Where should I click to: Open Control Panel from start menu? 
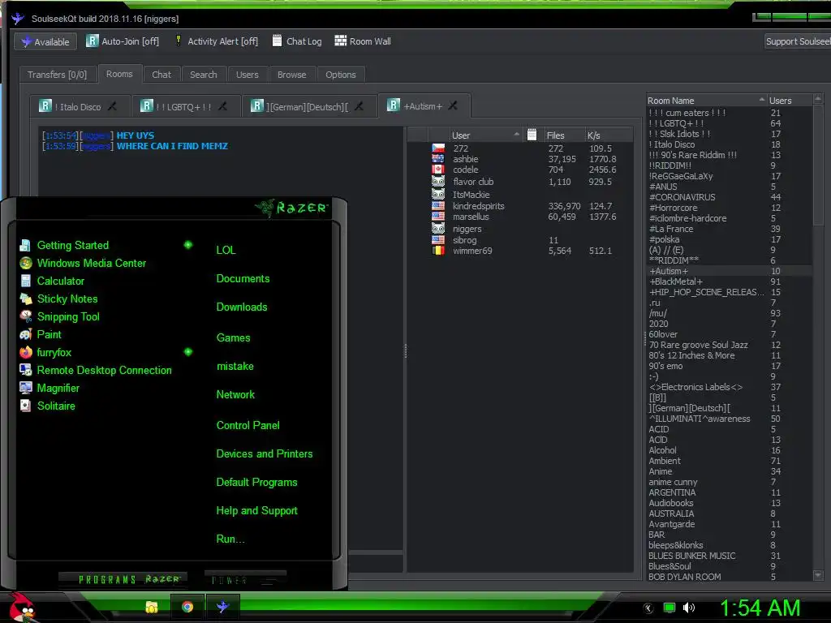pyautogui.click(x=248, y=425)
